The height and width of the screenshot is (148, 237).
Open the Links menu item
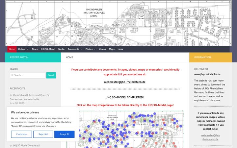[120, 49]
